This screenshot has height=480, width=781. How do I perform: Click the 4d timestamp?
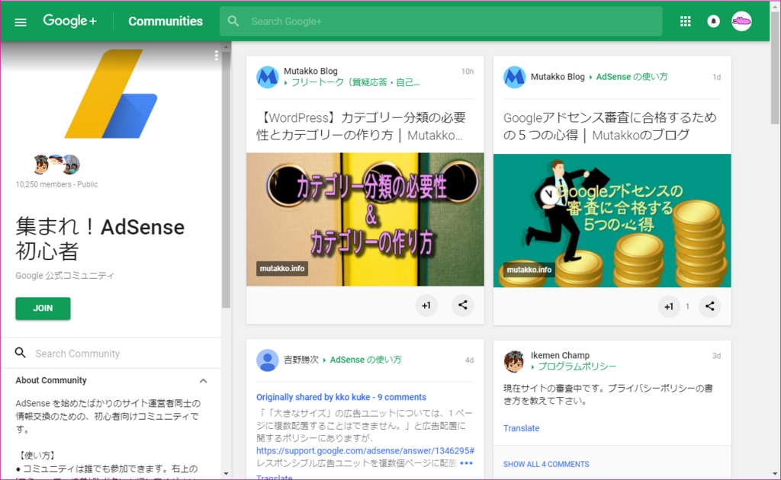[469, 360]
